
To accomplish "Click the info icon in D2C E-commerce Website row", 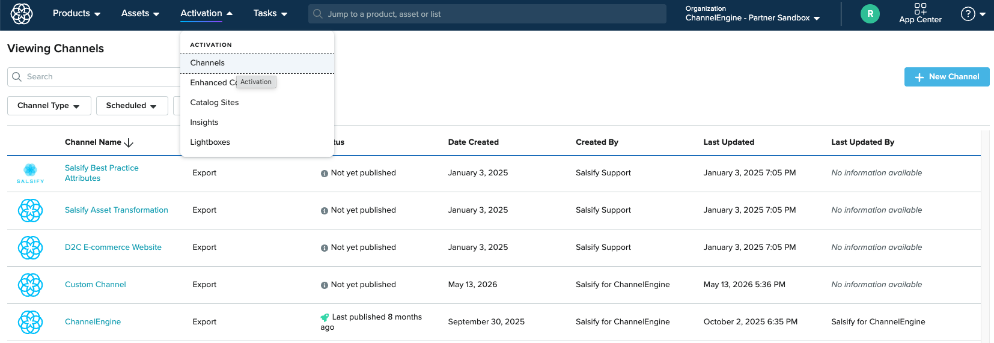I will tap(325, 248).
